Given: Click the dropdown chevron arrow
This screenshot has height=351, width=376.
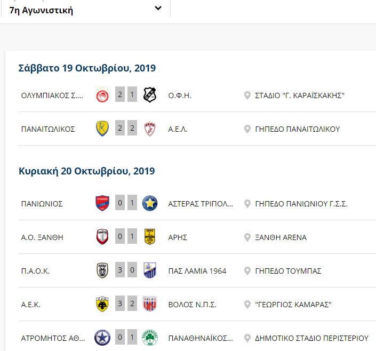Looking at the screenshot, I should [158, 8].
